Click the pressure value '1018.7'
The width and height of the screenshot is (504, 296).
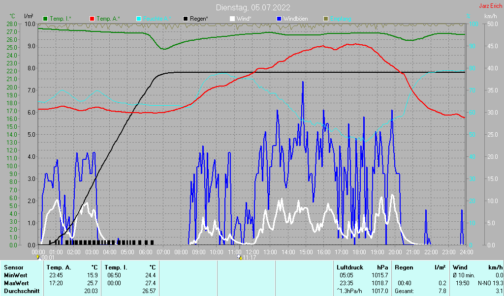click(x=379, y=284)
